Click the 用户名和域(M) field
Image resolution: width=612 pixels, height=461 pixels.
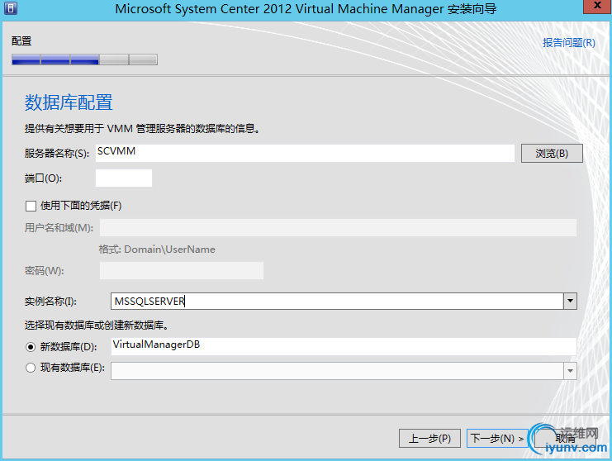(x=338, y=227)
